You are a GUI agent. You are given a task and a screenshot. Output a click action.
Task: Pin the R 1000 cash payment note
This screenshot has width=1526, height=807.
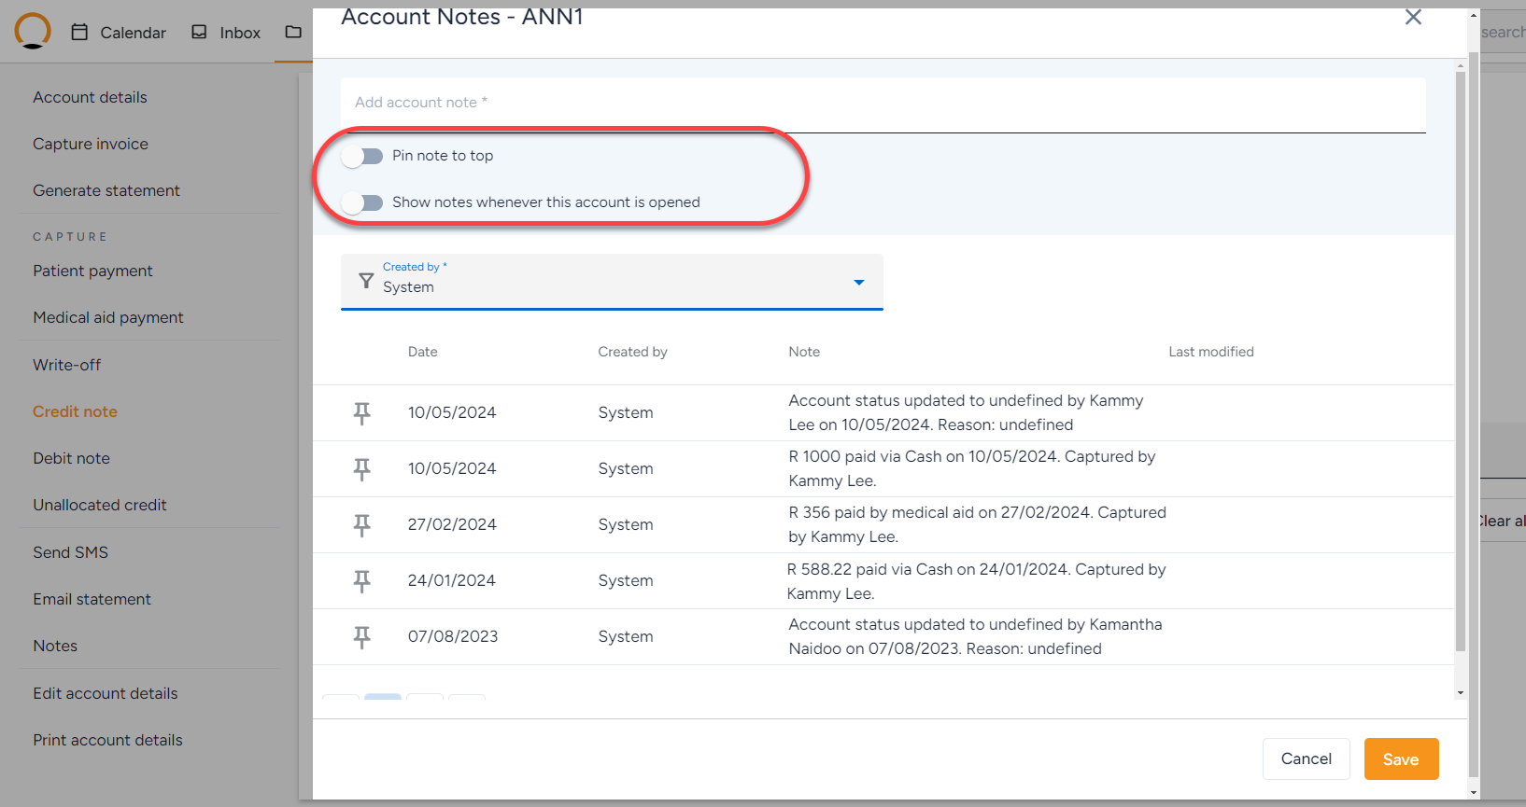(361, 469)
